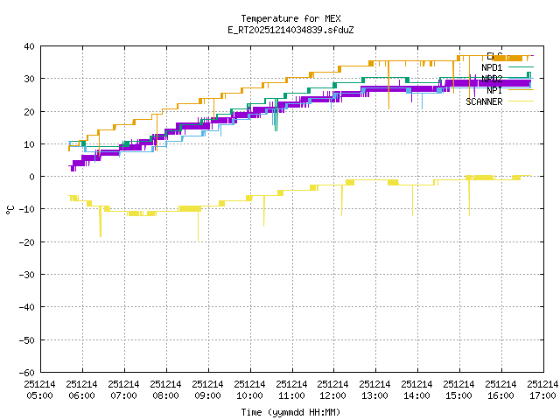The width and height of the screenshot is (560, 420).
Task: Click the green NPD1 legend line sample
Action: 520,67
